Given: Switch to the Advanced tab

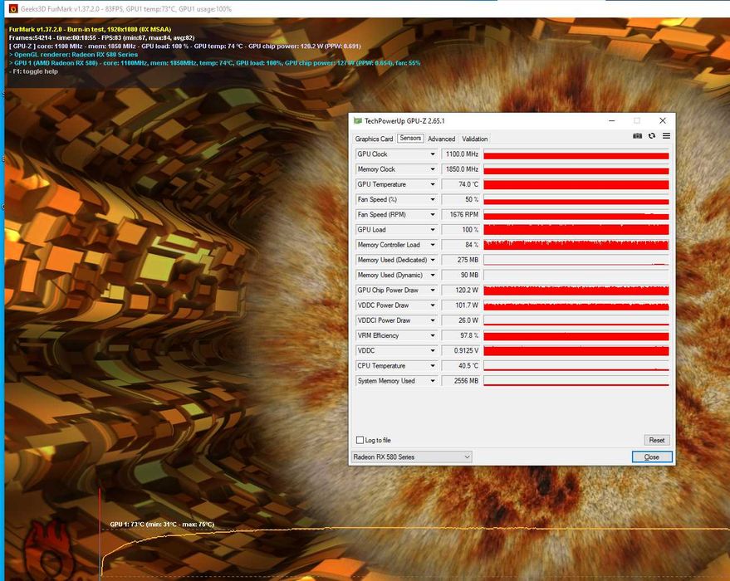Looking at the screenshot, I should 441,139.
